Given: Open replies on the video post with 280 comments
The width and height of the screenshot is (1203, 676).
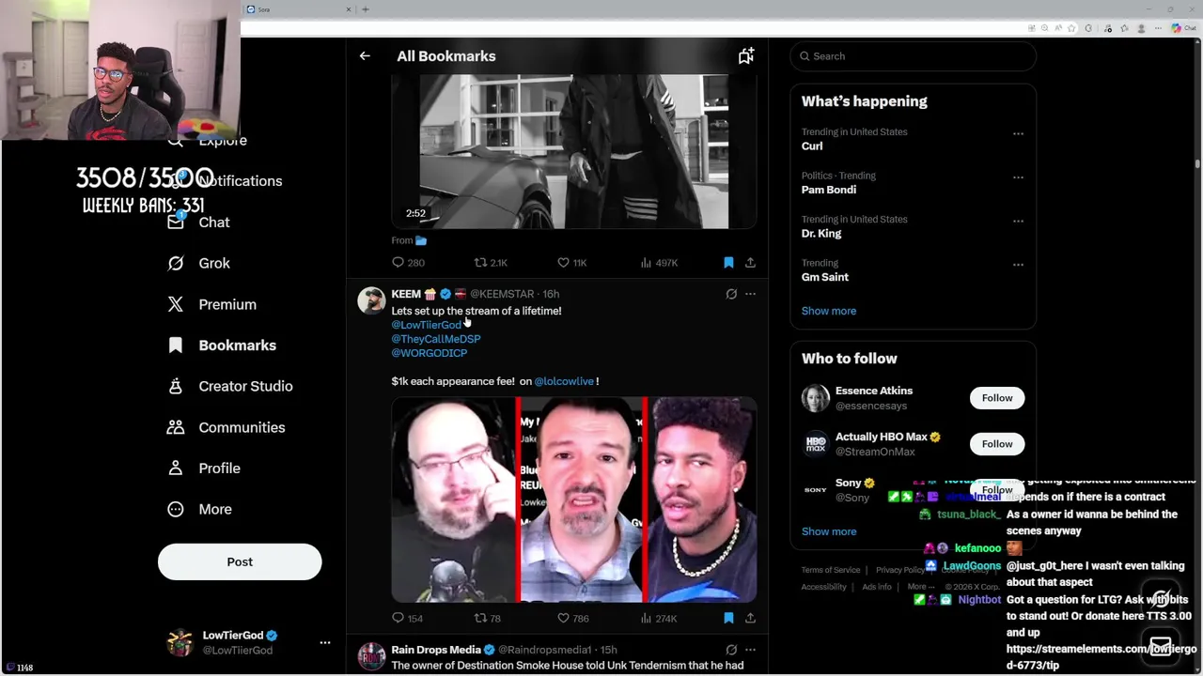Looking at the screenshot, I should pyautogui.click(x=408, y=263).
